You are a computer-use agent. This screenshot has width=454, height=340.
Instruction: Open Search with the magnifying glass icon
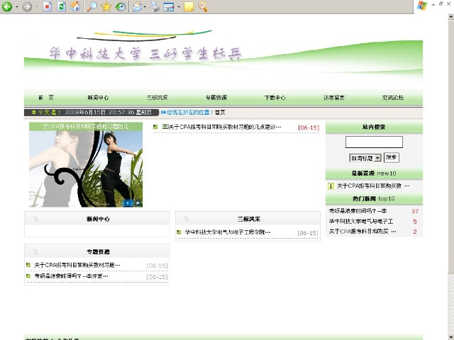tap(92, 6)
